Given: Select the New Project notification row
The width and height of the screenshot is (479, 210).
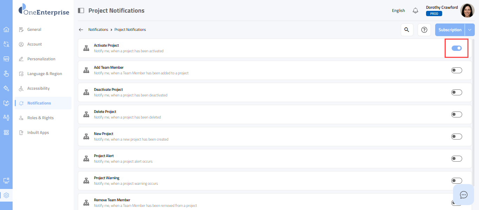Looking at the screenshot, I should 245,136.
